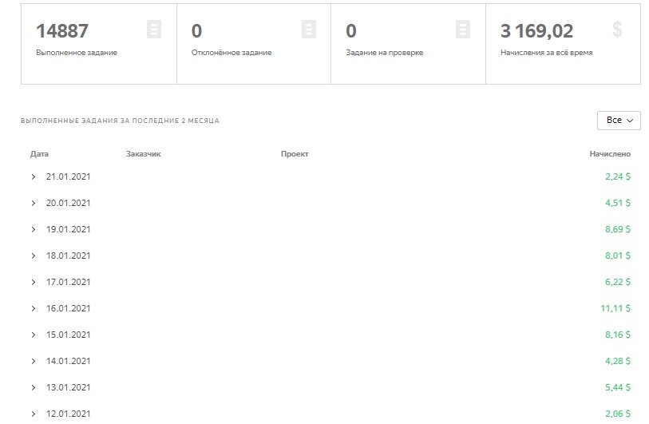Click the 4,51 $ amount
649x424 pixels.
coord(618,204)
